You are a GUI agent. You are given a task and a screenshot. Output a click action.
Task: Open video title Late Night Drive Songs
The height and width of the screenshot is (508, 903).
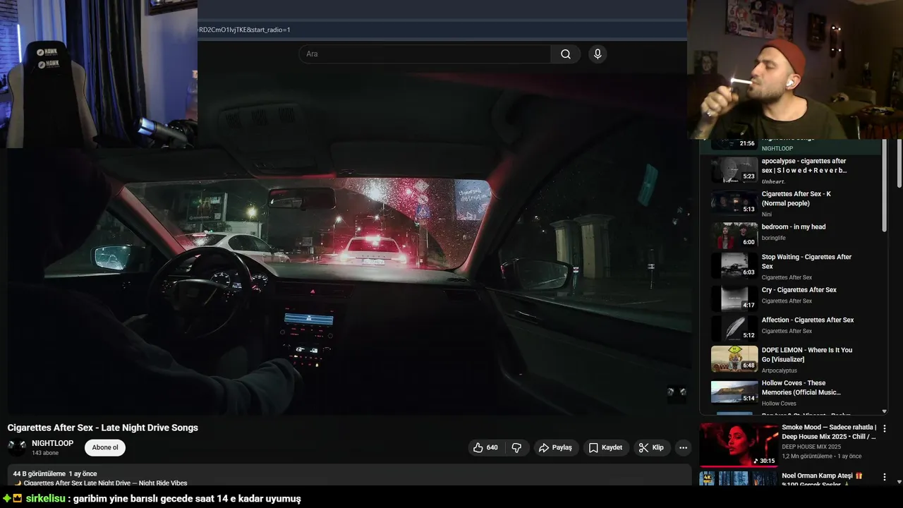click(x=103, y=428)
